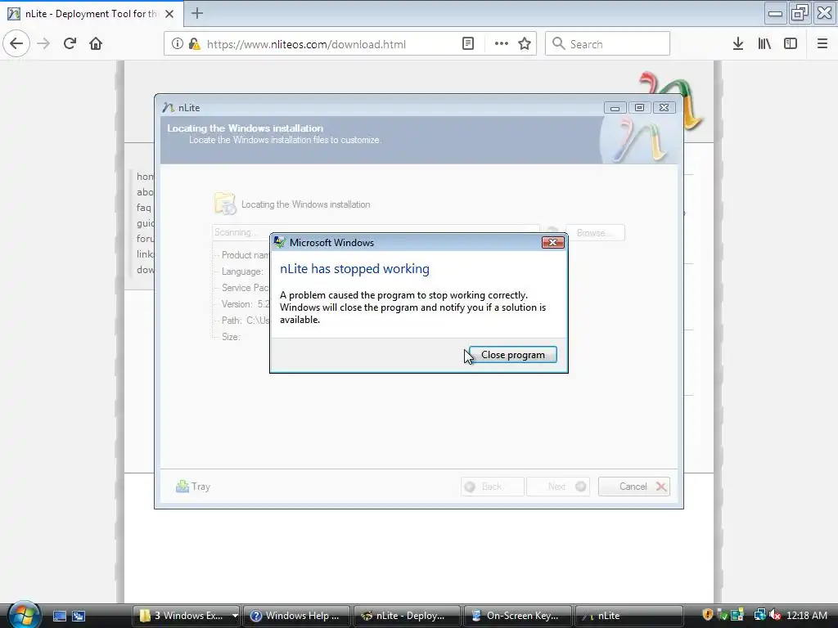
Task: Click the muted volume tray icon
Action: point(775,615)
